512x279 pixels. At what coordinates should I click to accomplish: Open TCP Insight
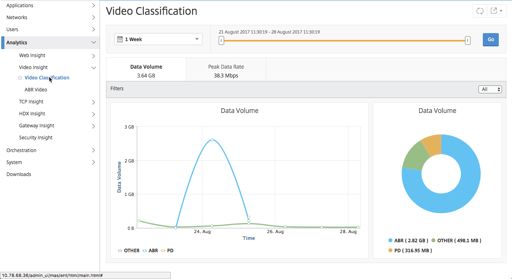pyautogui.click(x=31, y=102)
